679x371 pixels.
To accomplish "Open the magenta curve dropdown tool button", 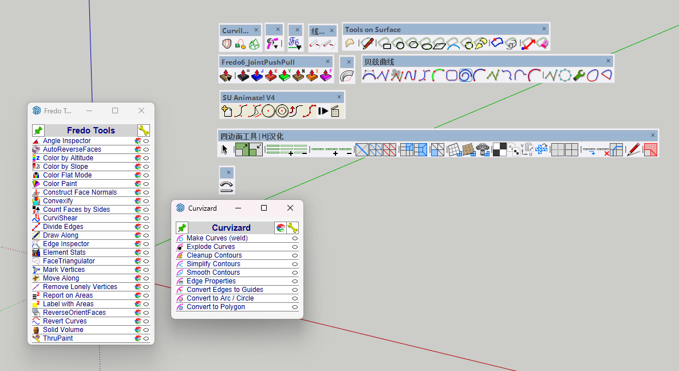I will (x=274, y=44).
